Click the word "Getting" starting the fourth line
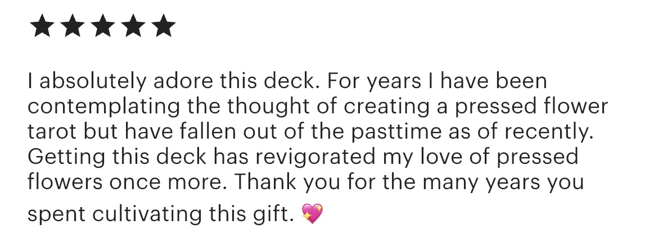Image resolution: width=663 pixels, height=252 pixels. coord(60,157)
